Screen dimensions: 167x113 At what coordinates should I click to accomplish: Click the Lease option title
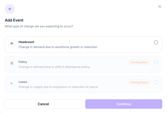click(23, 82)
